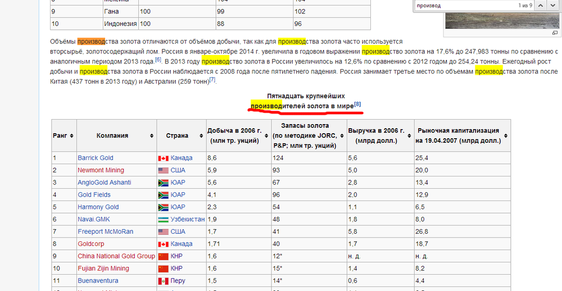The image size is (562, 291).
Task: Sort by Добыча в 2006 г. arrows
Action: pyautogui.click(x=266, y=136)
